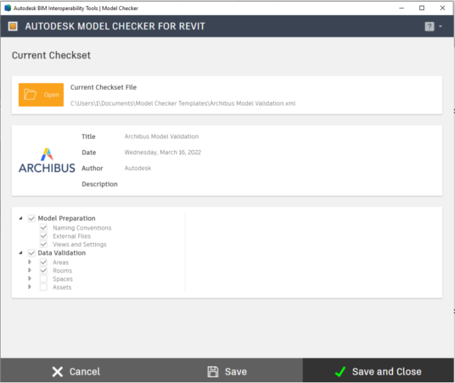Click the Cancel X icon

(58, 372)
